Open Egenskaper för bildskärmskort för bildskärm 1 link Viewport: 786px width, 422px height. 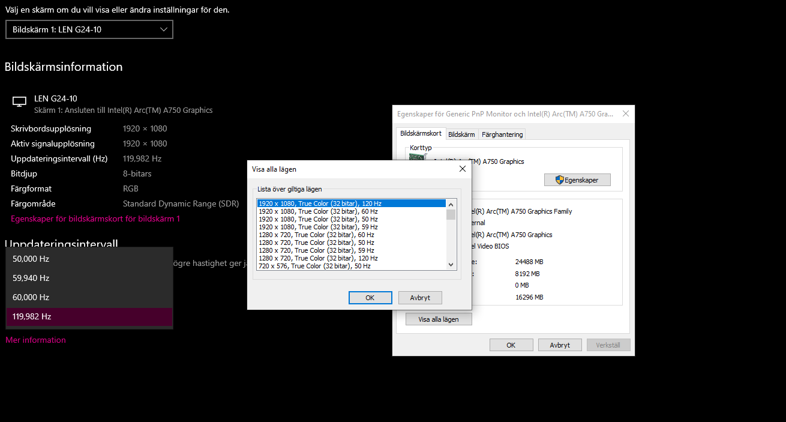click(95, 219)
